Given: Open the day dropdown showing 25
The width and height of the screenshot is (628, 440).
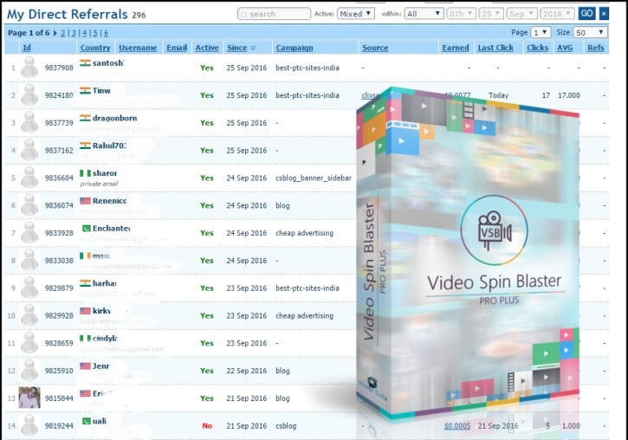Looking at the screenshot, I should click(490, 14).
